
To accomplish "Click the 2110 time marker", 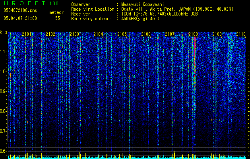I will coord(241,34).
